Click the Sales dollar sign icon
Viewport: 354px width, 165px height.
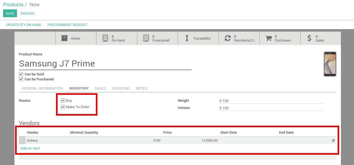tap(309, 38)
